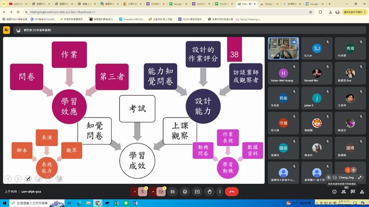
Task: Open a new browser tab
Action: click(x=329, y=4)
